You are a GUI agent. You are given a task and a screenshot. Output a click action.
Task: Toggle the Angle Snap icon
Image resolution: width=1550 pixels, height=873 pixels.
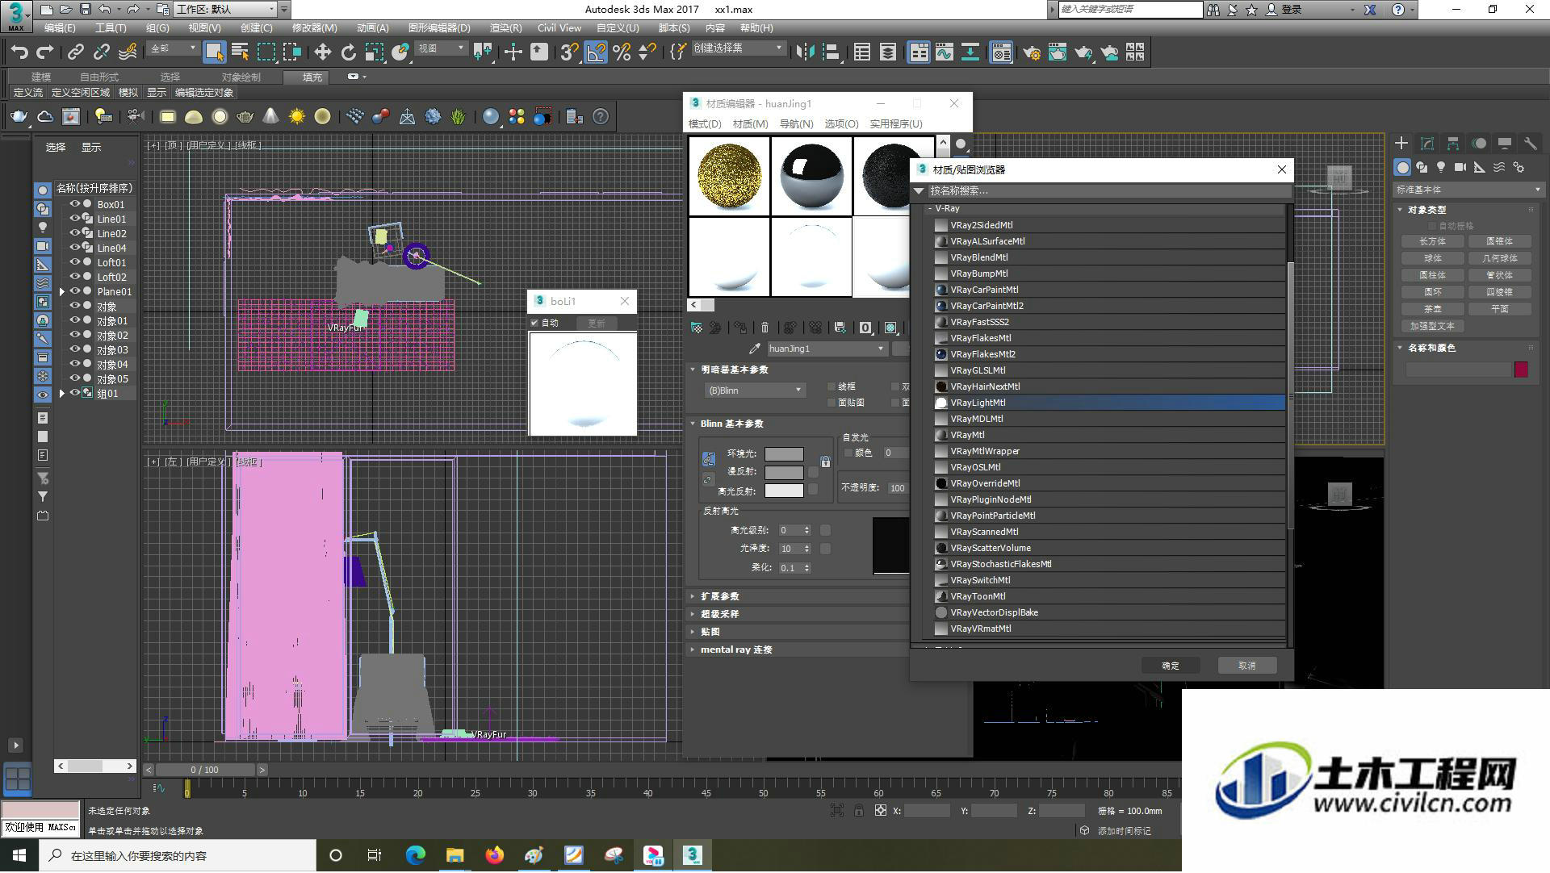click(x=596, y=52)
